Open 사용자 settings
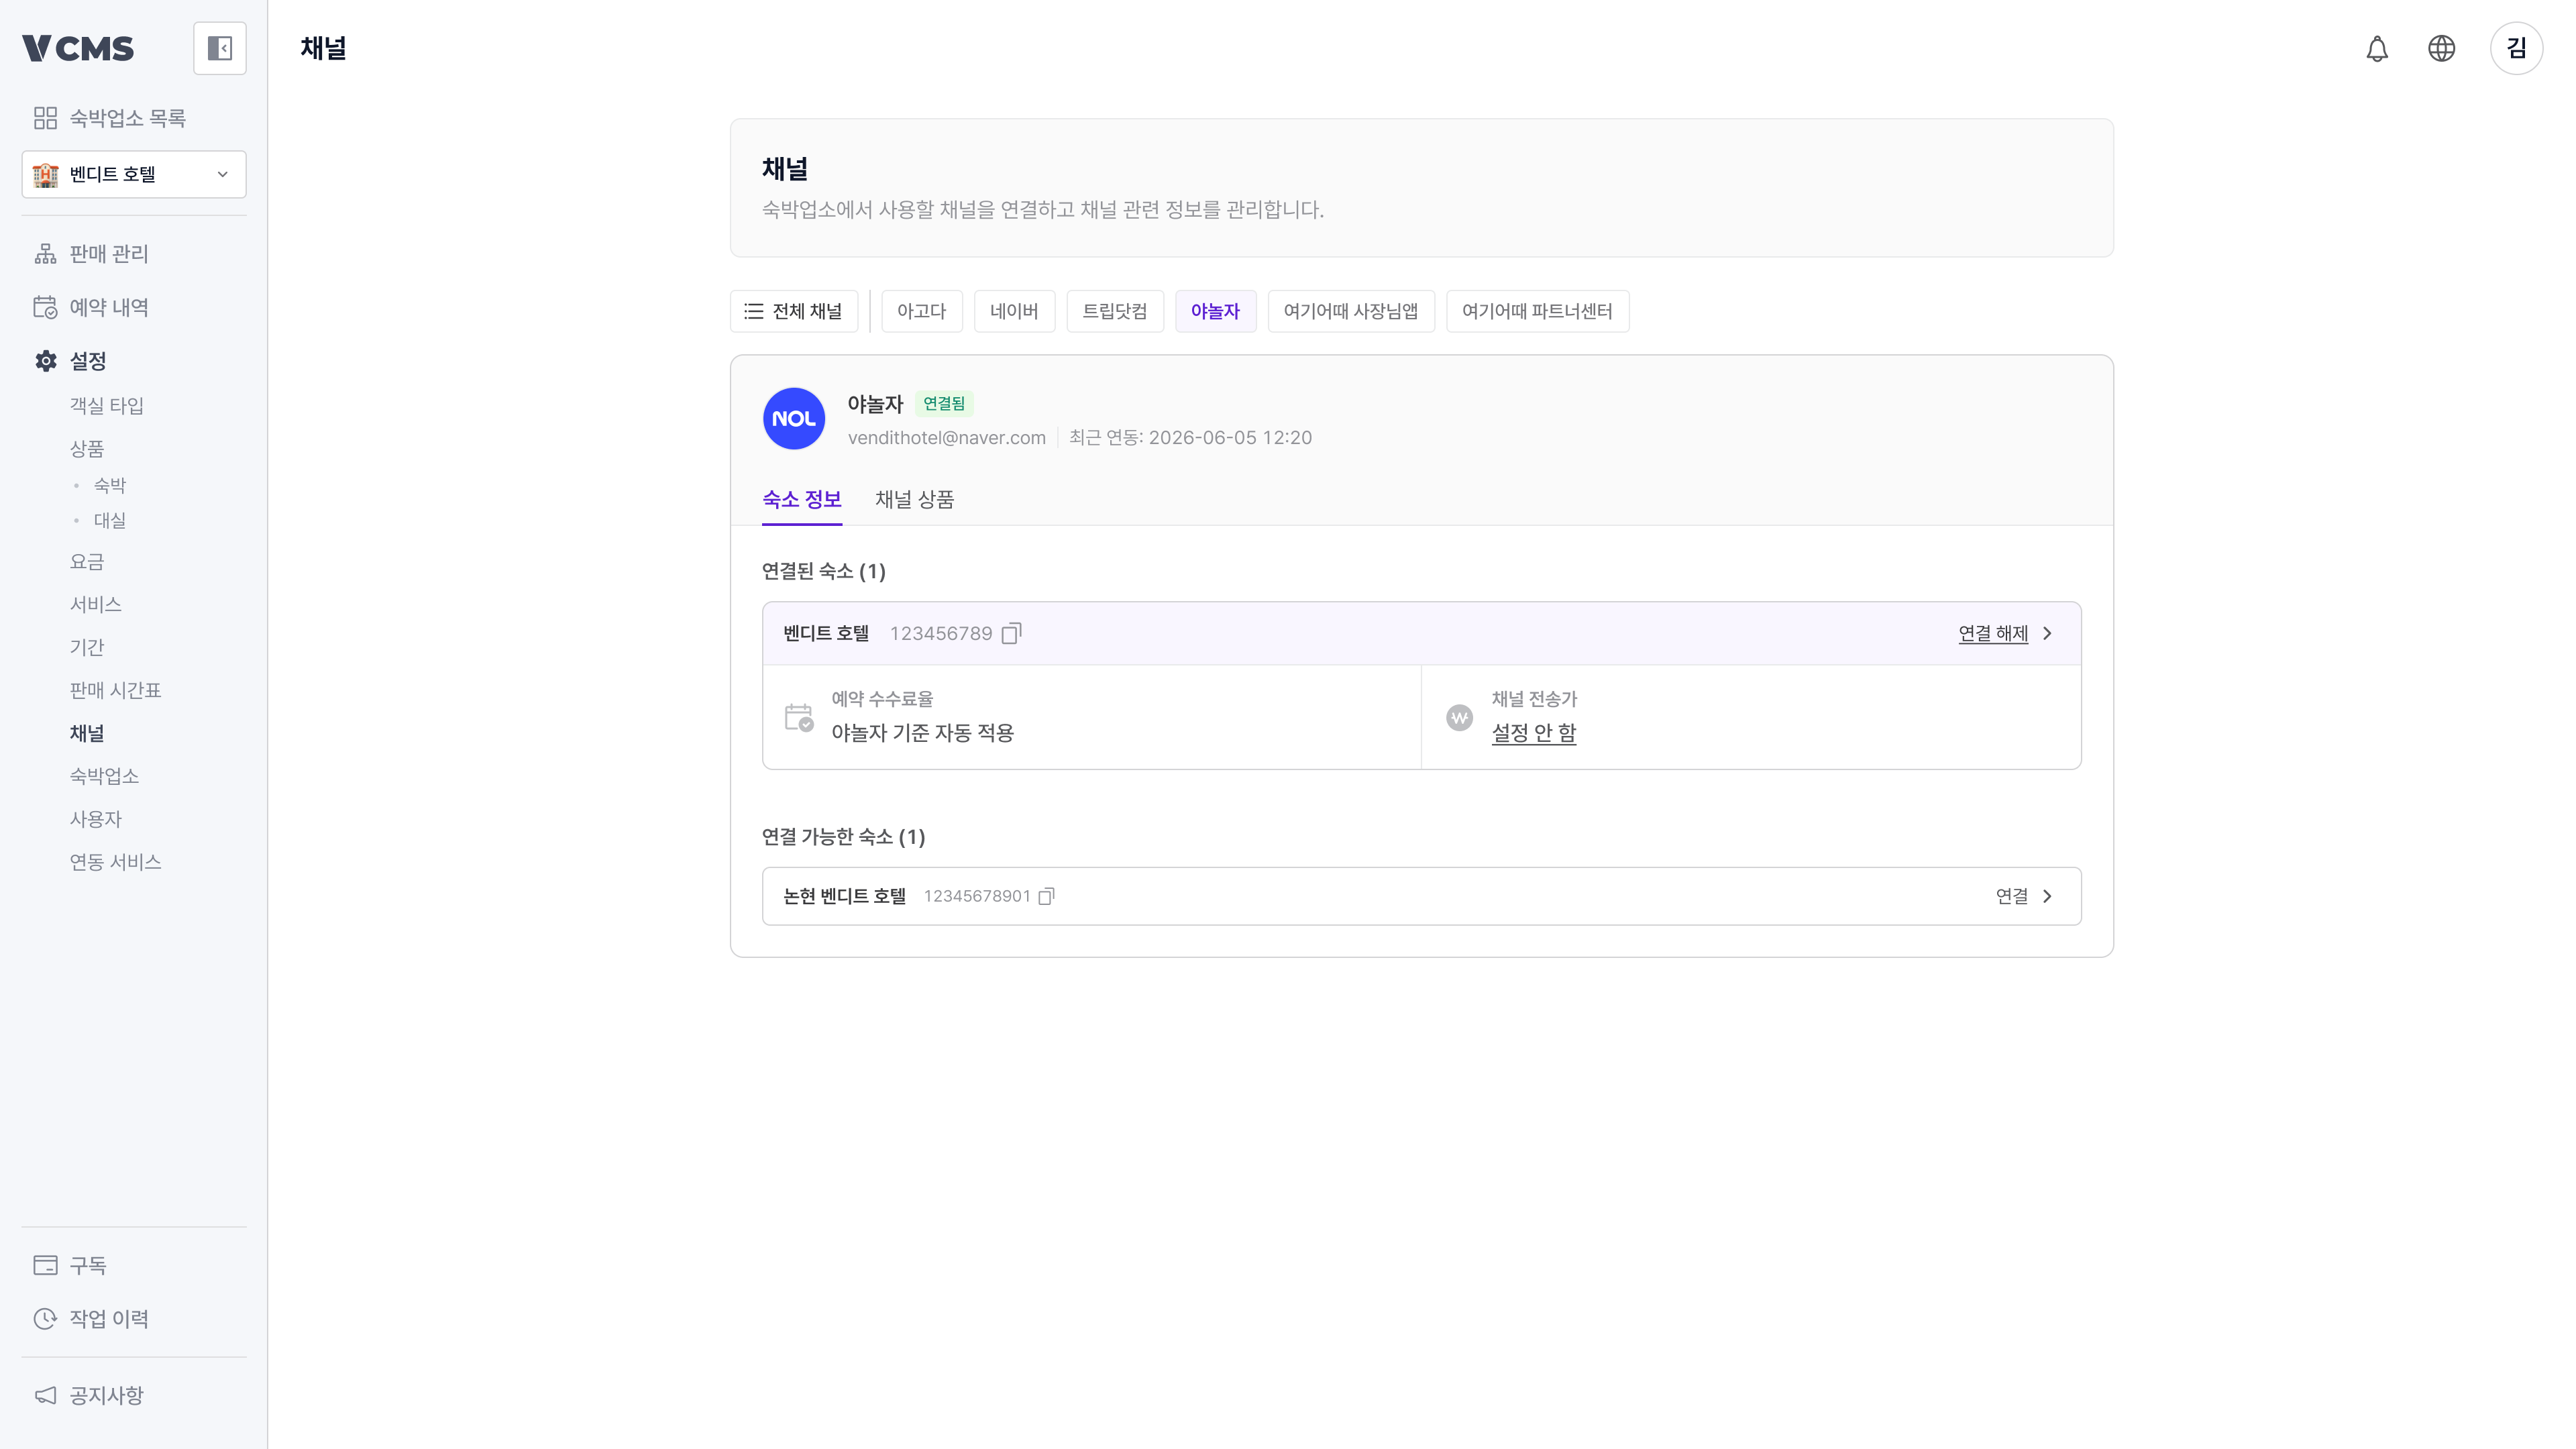Image resolution: width=2576 pixels, height=1449 pixels. (x=95, y=819)
